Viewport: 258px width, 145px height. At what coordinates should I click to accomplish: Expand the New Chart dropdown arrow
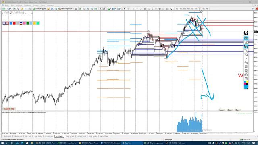click(6, 9)
